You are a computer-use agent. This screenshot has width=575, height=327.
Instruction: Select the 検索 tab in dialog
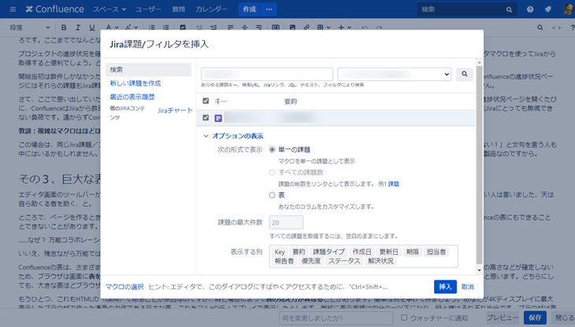[x=149, y=69]
